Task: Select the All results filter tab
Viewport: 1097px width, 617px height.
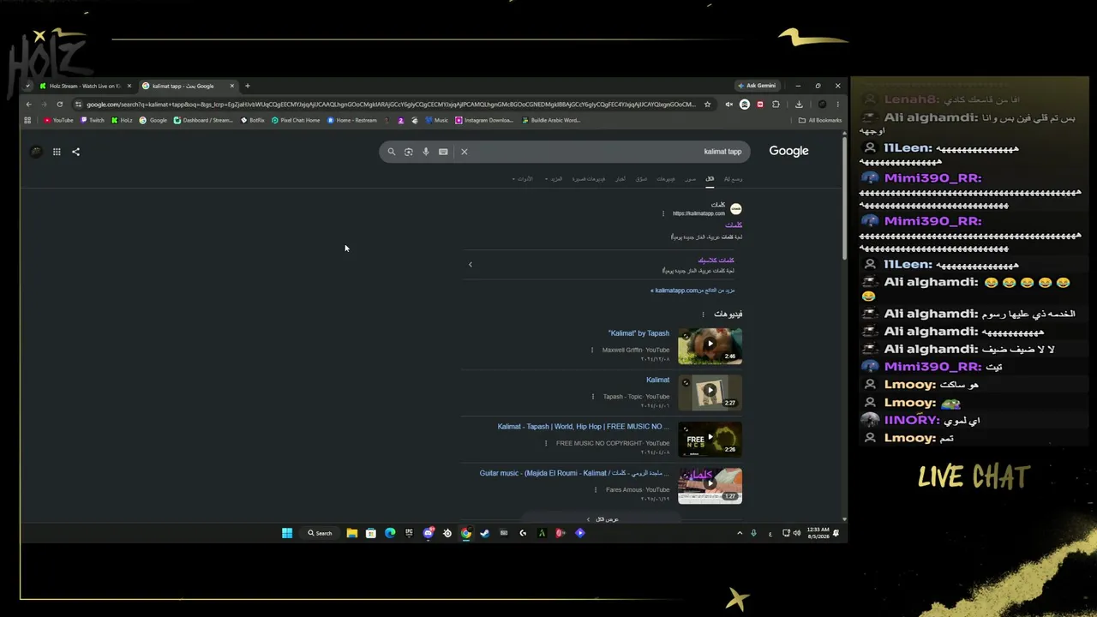Action: point(710,179)
